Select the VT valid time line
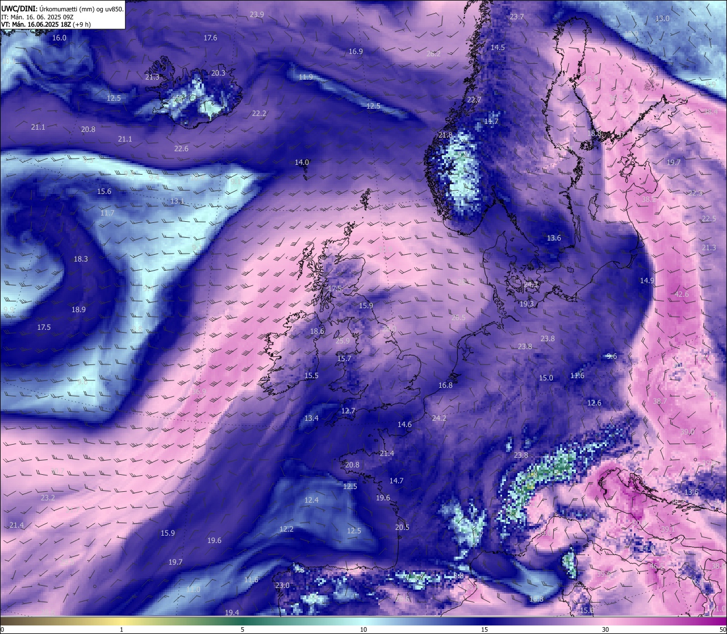727x634 pixels. (45, 24)
